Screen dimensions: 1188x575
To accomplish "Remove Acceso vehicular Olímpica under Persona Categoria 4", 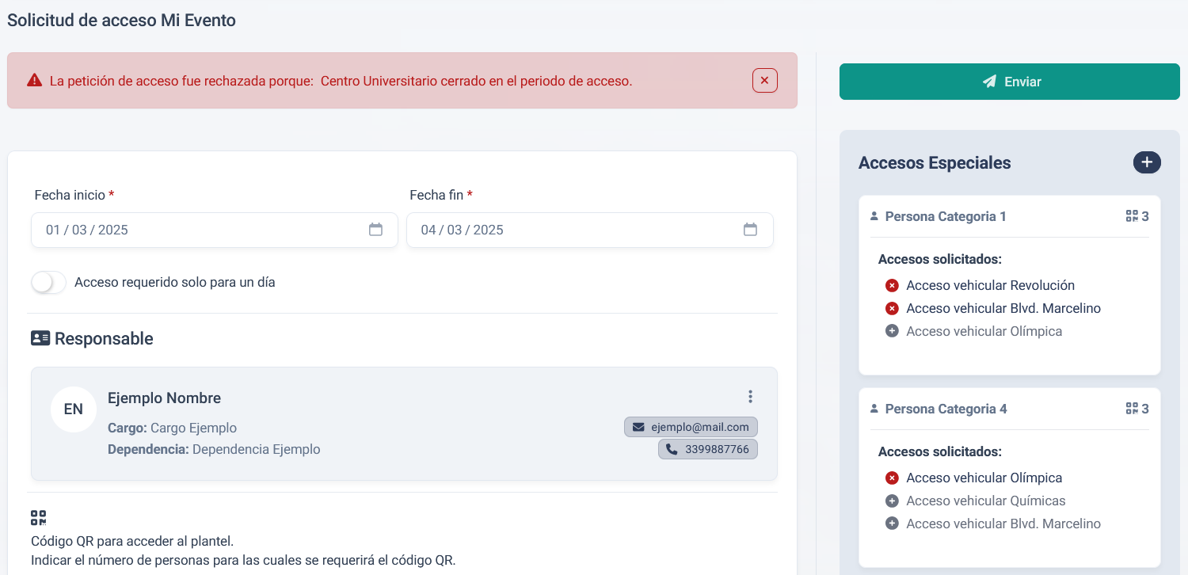I will (893, 478).
